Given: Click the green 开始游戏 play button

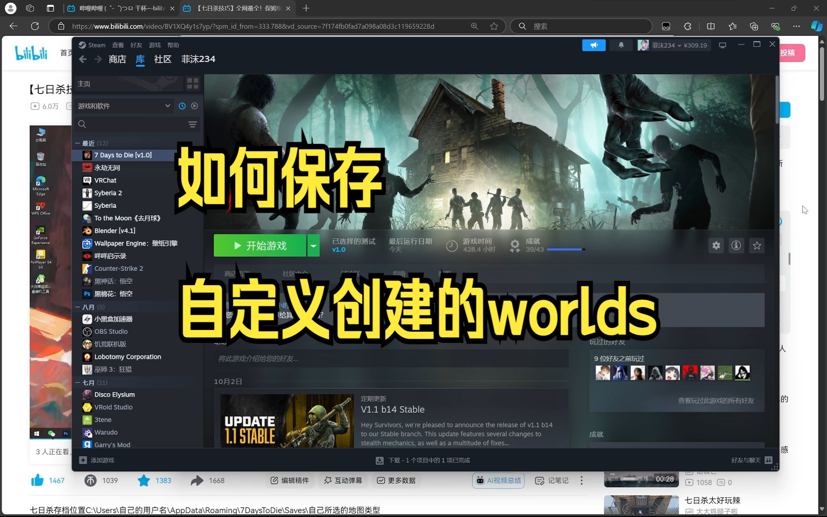Looking at the screenshot, I should 260,246.
